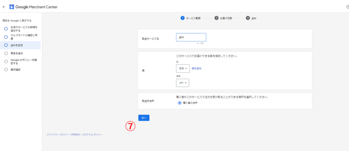Focus the 配送サービス名 text field

click(191, 37)
